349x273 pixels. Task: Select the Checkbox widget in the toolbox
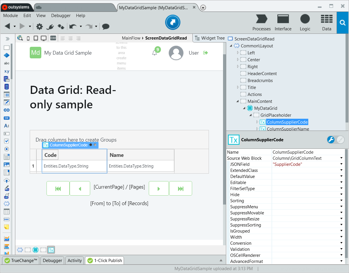click(6, 141)
